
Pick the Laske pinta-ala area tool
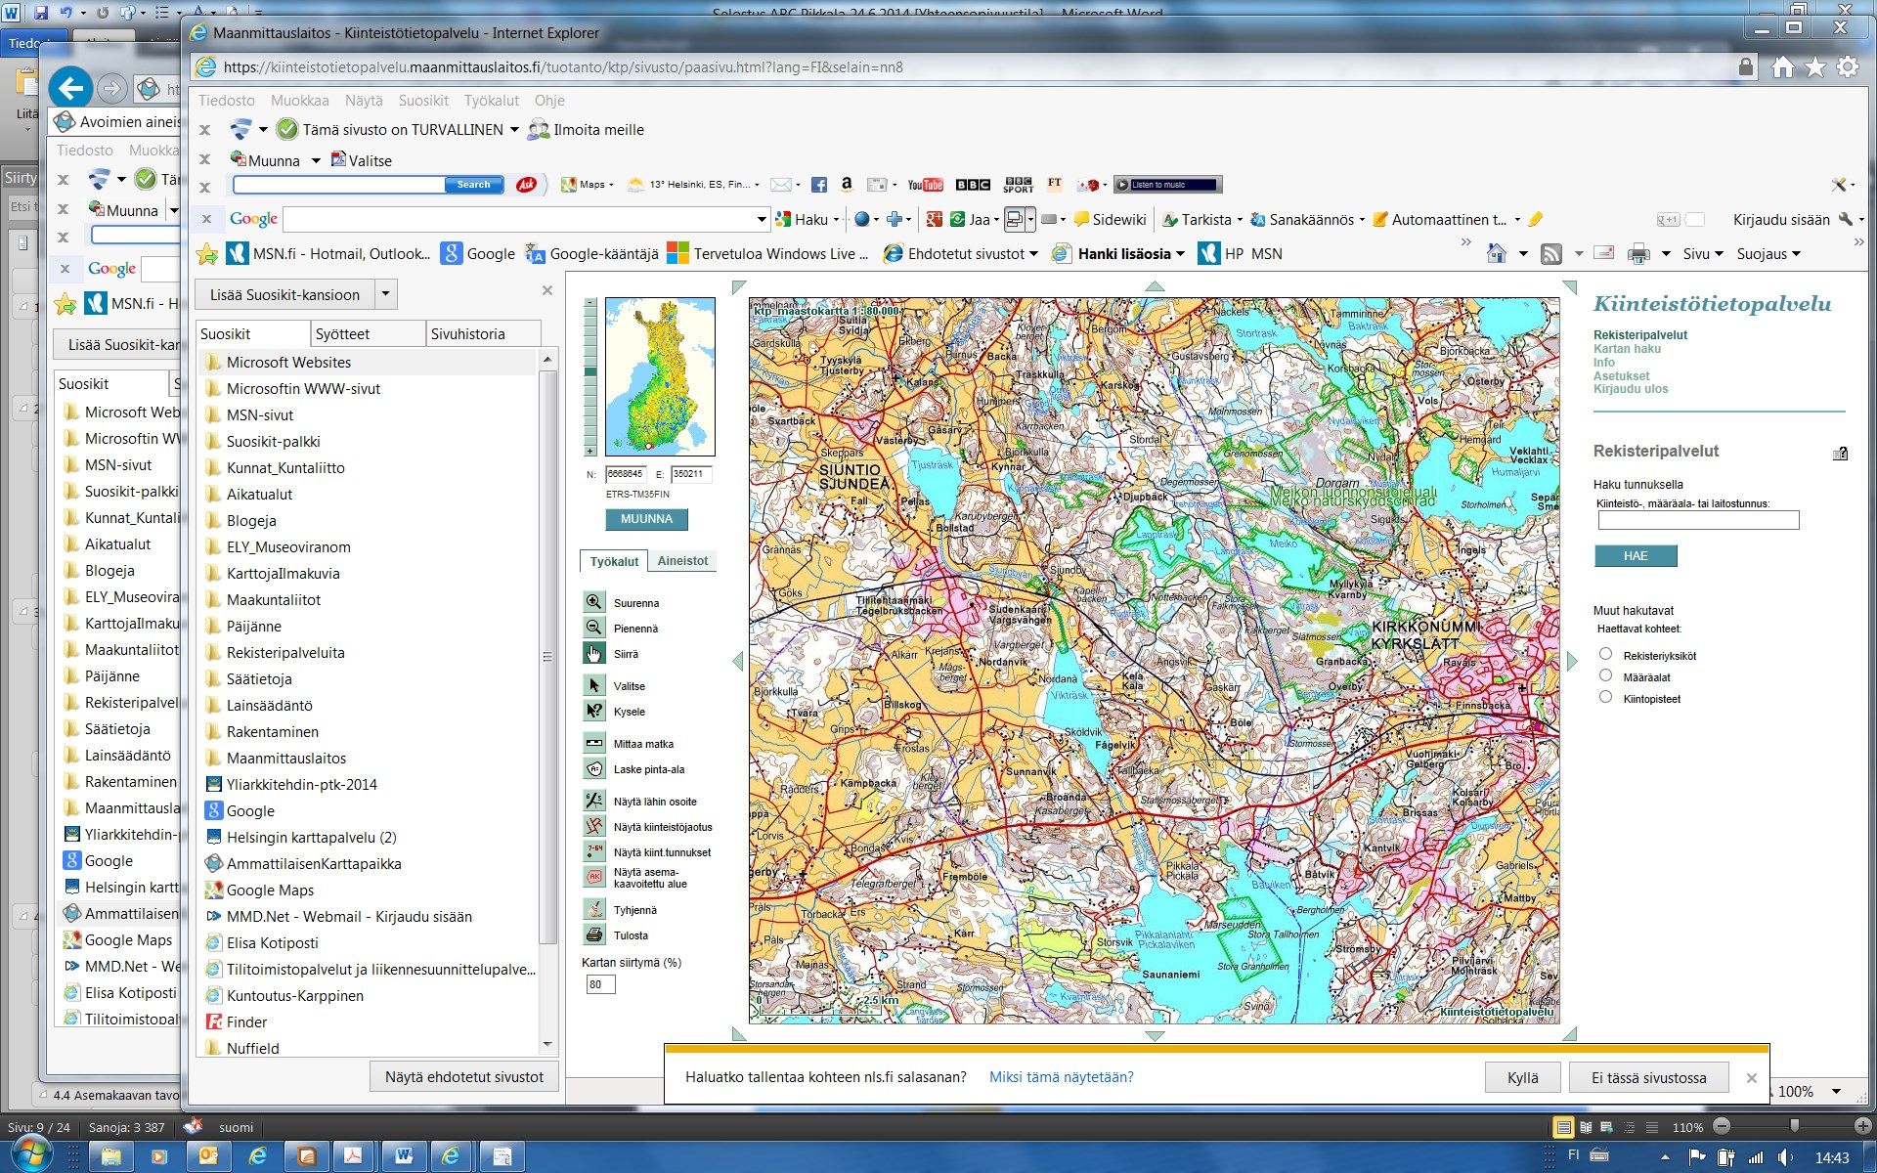coord(594,768)
